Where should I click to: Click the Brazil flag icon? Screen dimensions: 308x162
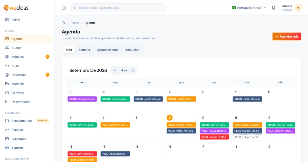234,8
